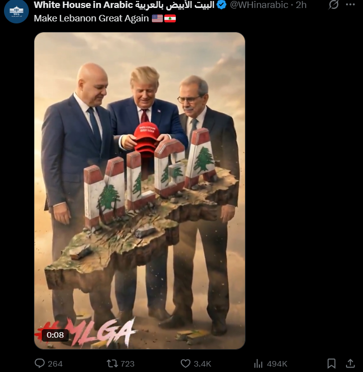Click the blue verified checkmark badge

coord(222,5)
